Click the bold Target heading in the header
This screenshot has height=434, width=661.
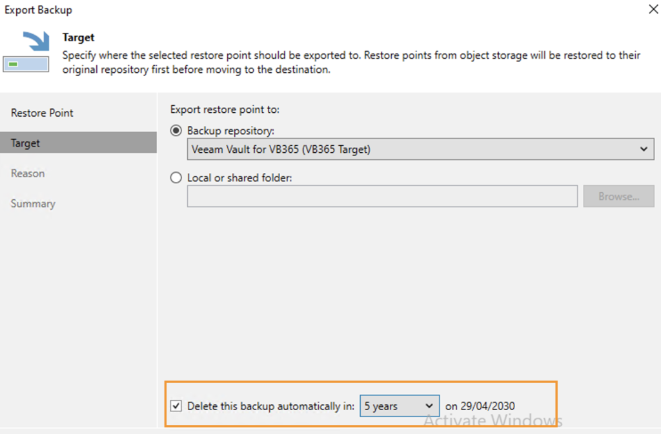click(x=79, y=38)
